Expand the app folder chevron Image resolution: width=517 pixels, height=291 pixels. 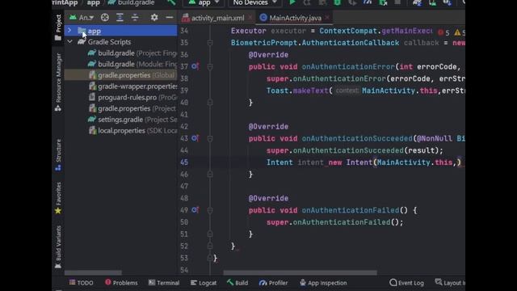click(x=69, y=31)
